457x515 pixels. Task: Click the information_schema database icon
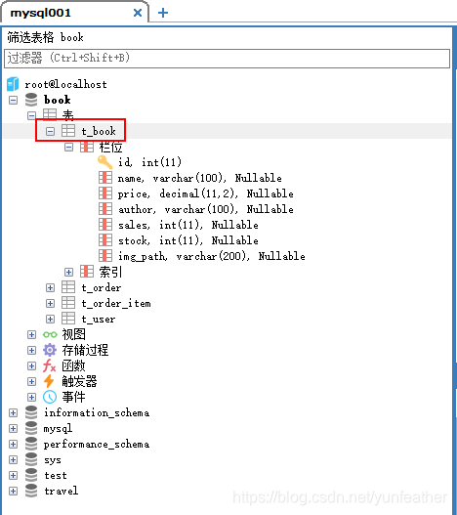point(31,412)
